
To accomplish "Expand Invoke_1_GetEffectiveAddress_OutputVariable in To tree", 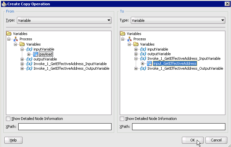I will click(x=136, y=69).
